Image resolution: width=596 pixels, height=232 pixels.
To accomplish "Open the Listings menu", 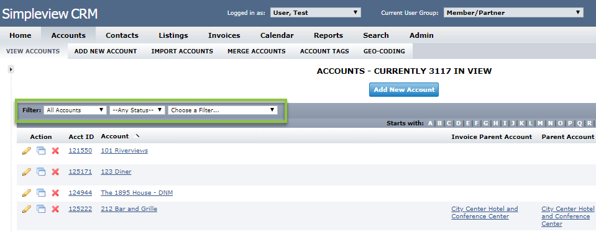I will point(173,35).
